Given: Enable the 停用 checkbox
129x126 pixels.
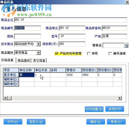Looking at the screenshot, I should 89,54.
